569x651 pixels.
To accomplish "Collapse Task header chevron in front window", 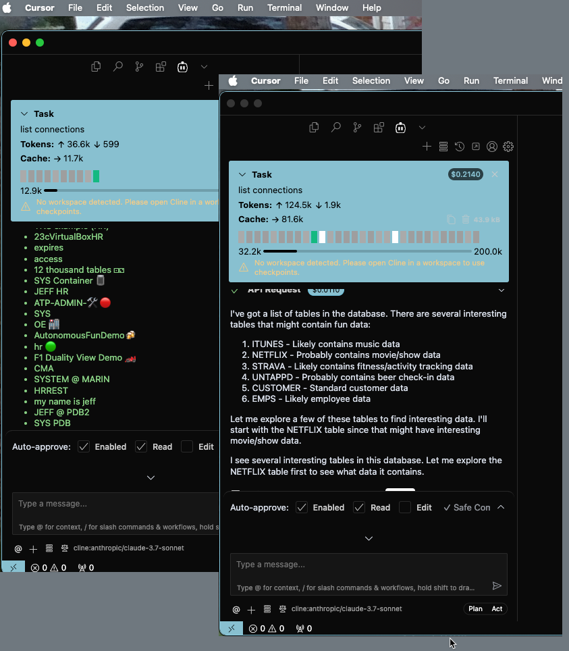I will [242, 175].
